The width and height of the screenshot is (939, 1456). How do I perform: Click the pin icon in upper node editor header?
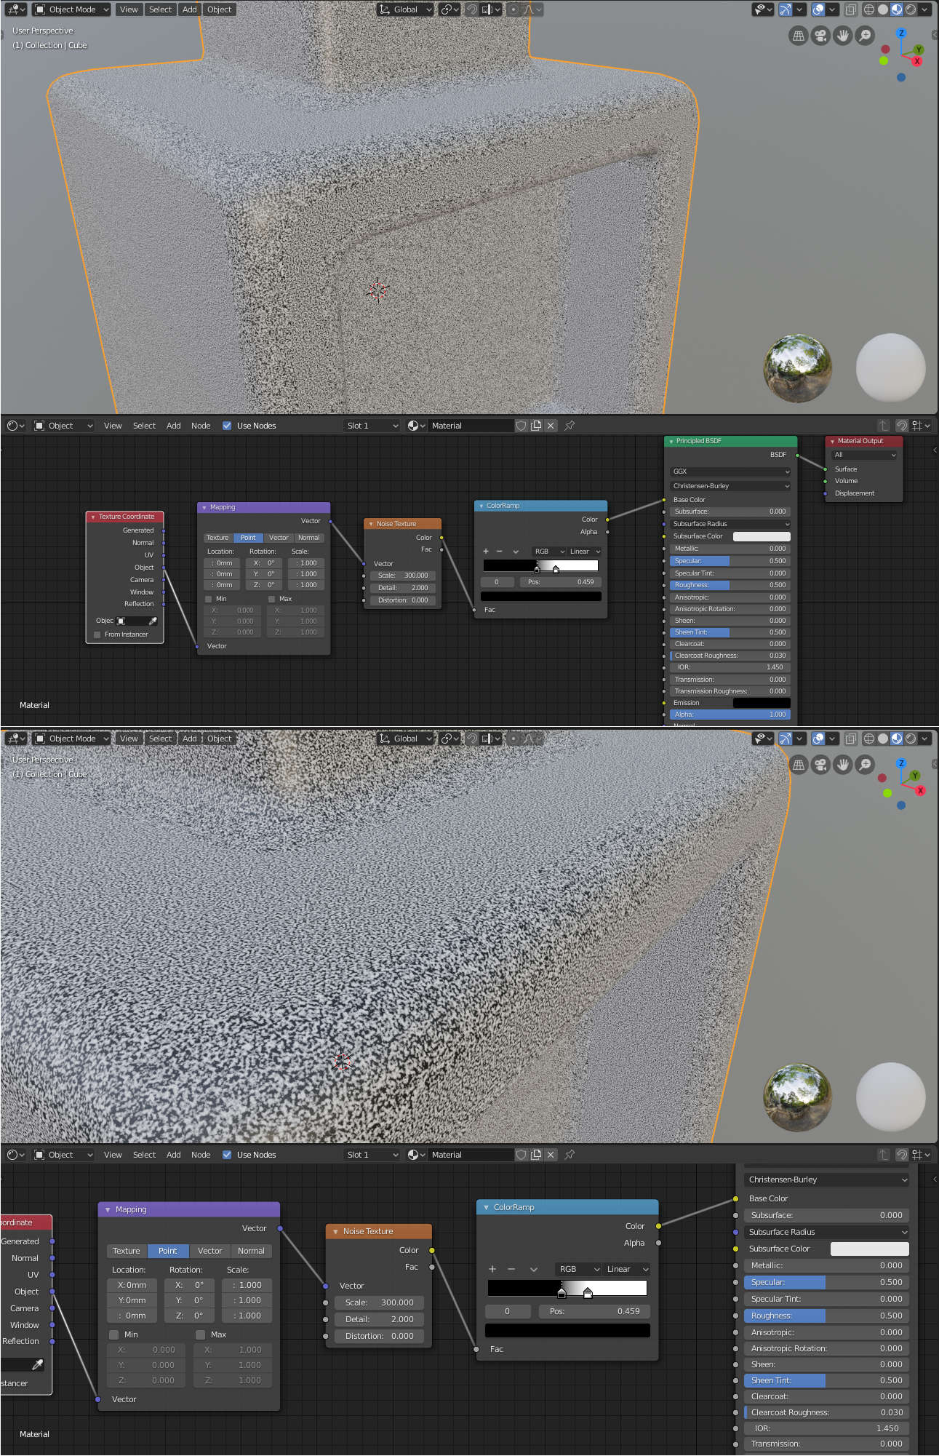tap(570, 426)
